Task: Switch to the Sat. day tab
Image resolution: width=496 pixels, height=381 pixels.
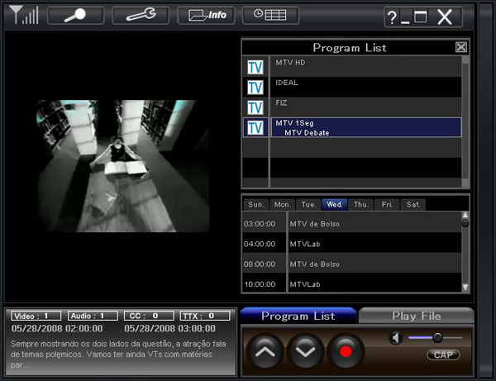Action: tap(413, 205)
